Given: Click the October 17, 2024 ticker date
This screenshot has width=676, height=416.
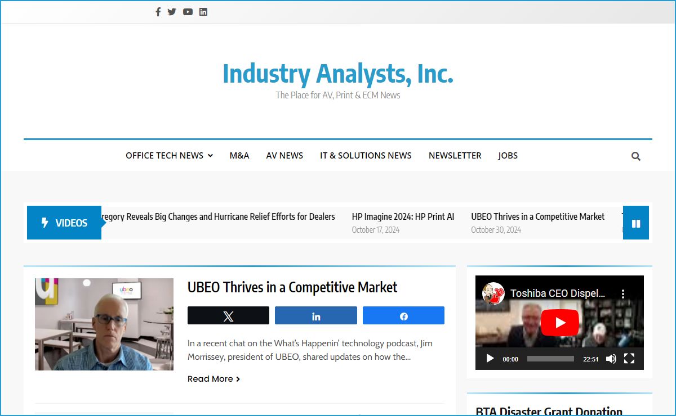Looking at the screenshot, I should point(376,229).
